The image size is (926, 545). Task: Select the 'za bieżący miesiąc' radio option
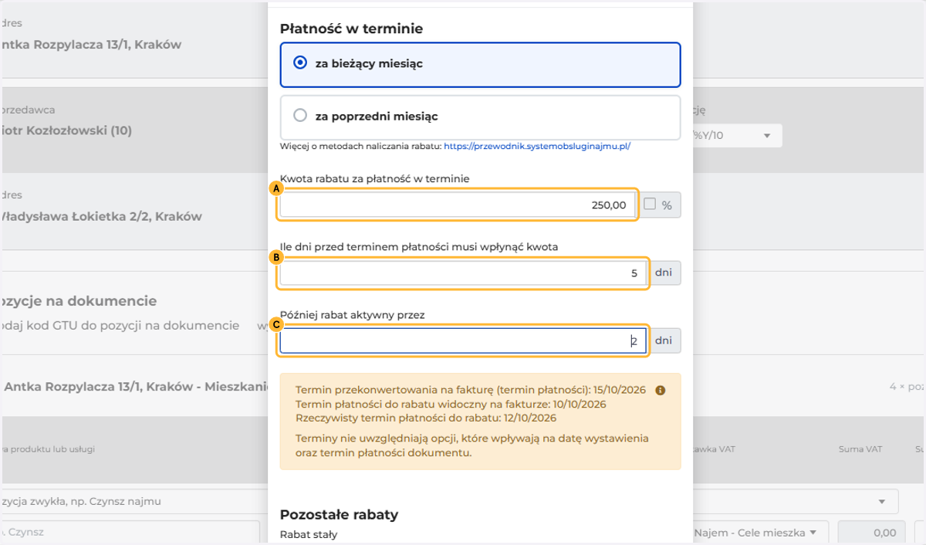pos(480,64)
